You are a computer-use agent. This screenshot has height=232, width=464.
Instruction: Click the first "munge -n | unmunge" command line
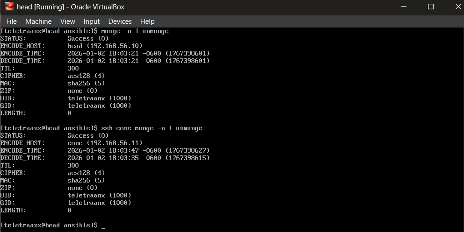135,31
